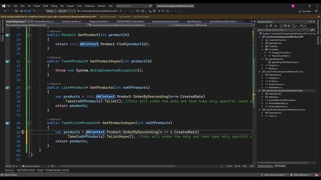This screenshot has width=321, height=180.
Task: Collapse GetProductsAsync method outlining at line 34
Action: point(29,123)
